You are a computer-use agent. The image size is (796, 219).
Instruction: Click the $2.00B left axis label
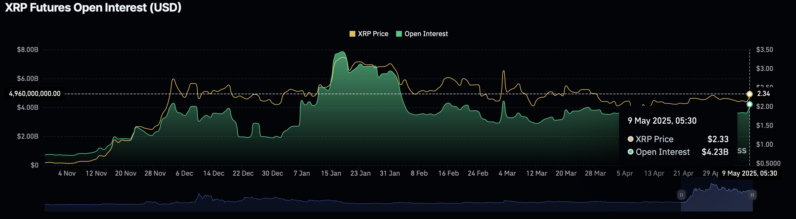pos(28,136)
